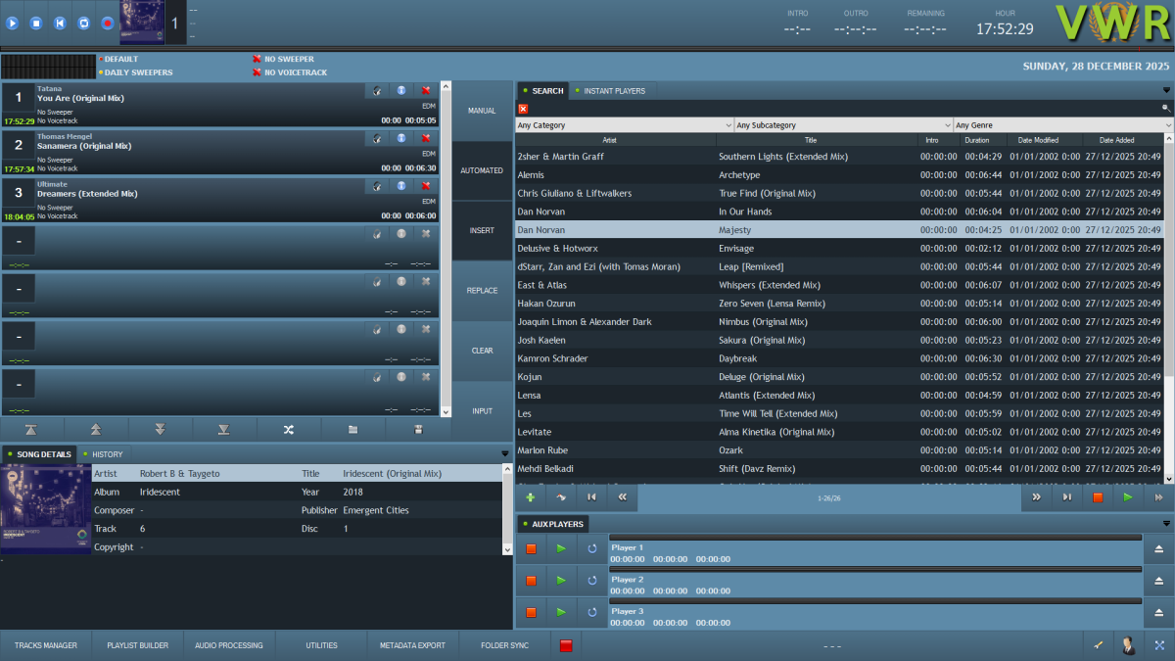
Task: Start playback on Aux Player 2
Action: pos(560,580)
